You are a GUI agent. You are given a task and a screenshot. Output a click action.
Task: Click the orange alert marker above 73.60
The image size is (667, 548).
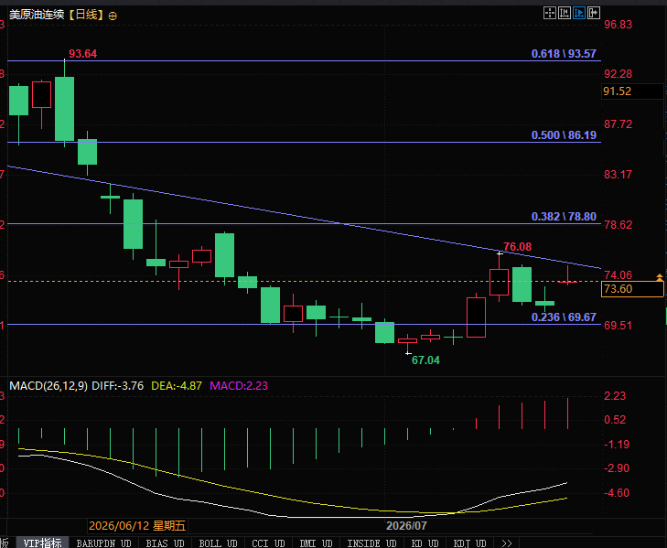(660, 277)
